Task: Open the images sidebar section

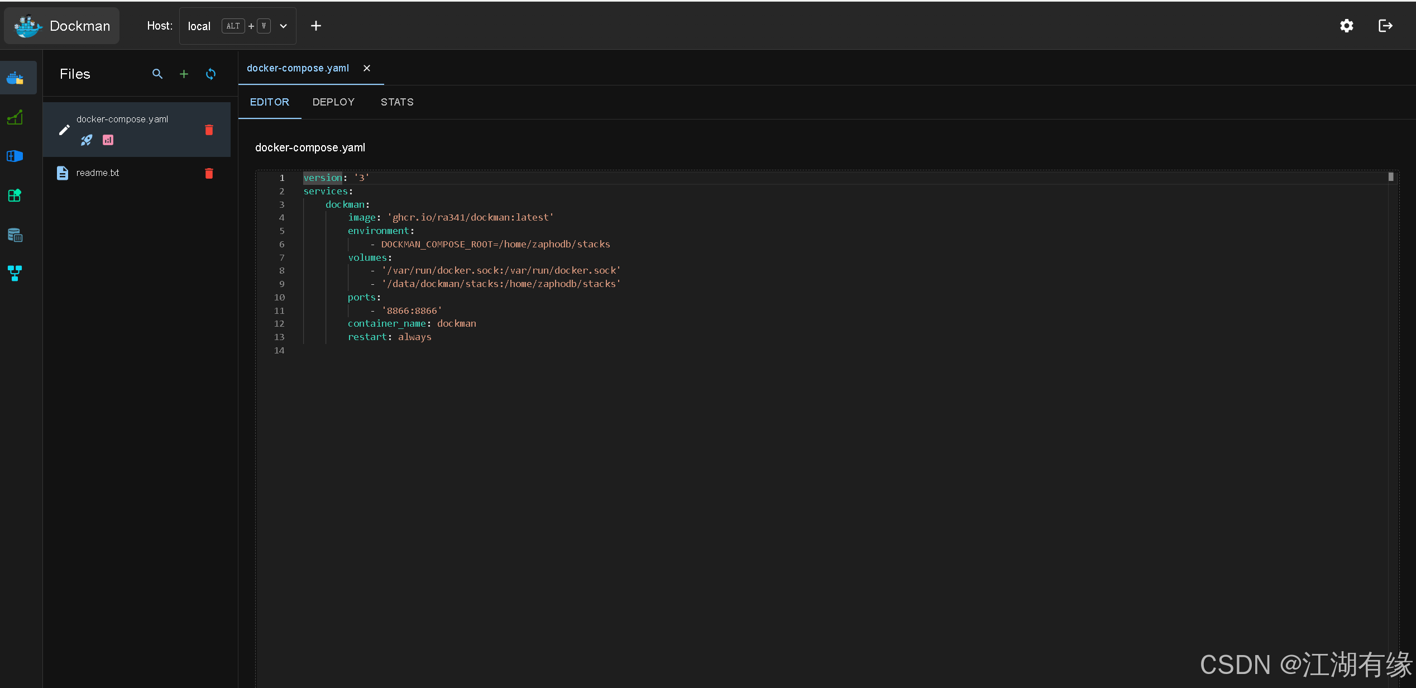Action: 15,195
